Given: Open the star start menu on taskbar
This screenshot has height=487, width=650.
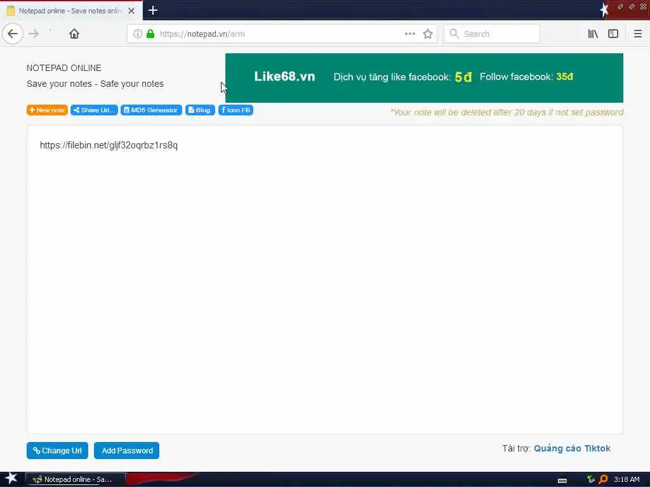Looking at the screenshot, I should (x=11, y=479).
